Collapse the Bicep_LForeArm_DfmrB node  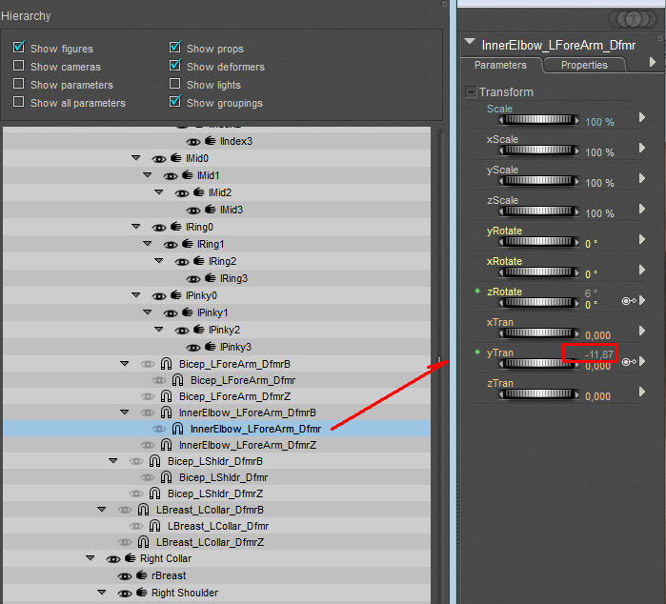click(x=125, y=364)
